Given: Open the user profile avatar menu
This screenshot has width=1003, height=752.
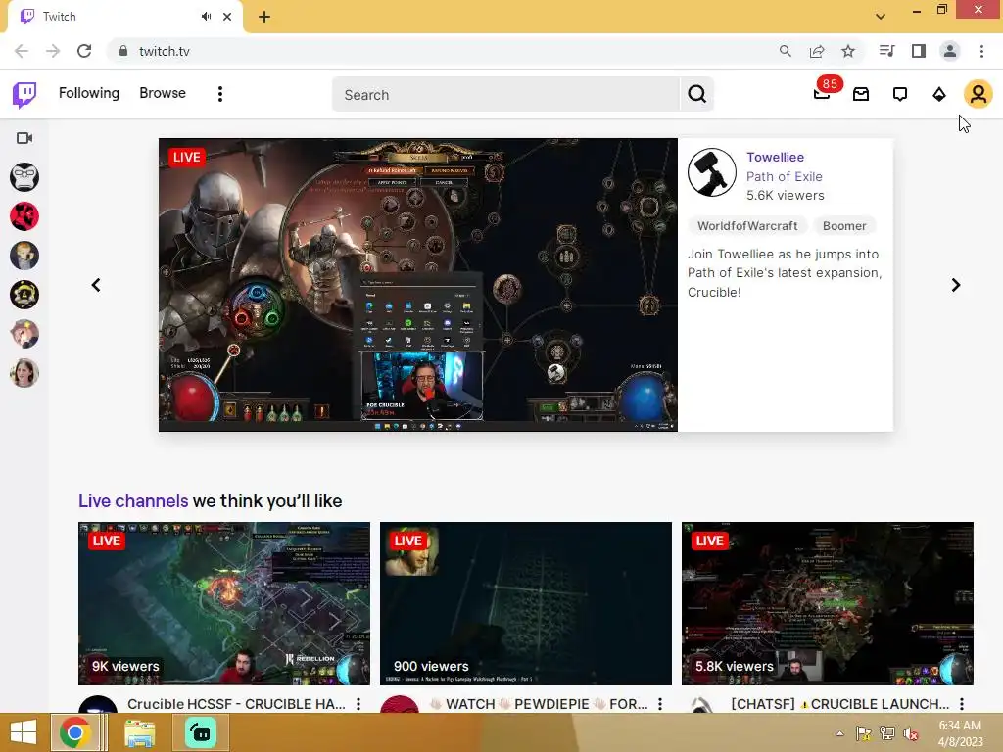Looking at the screenshot, I should tap(979, 94).
